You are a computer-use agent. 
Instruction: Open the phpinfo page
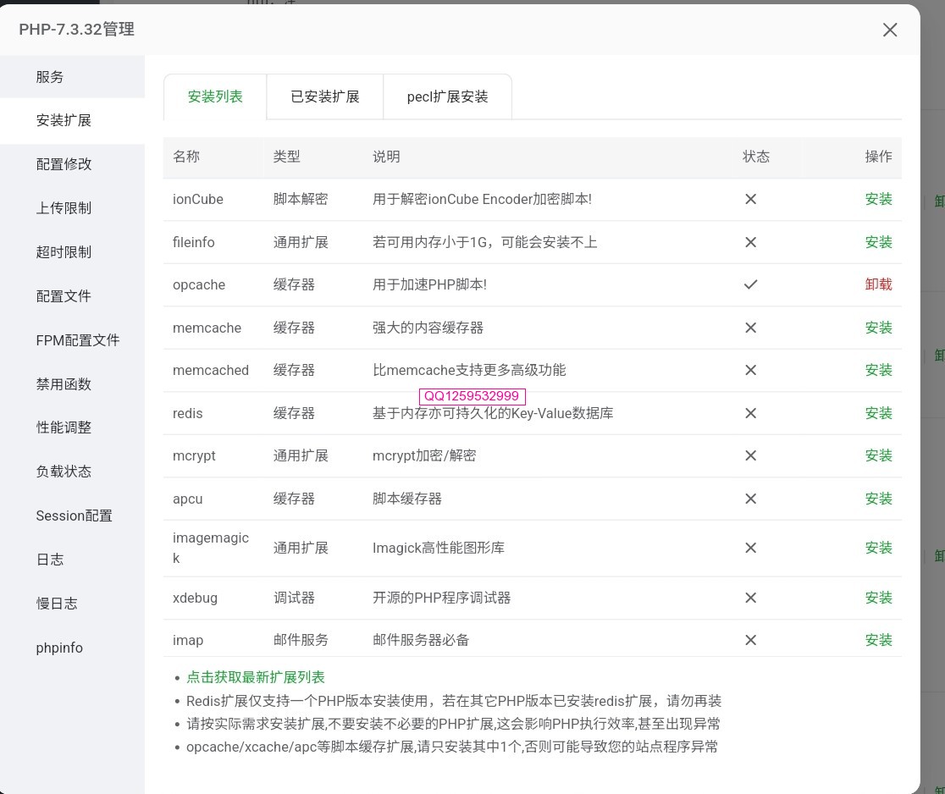(59, 648)
